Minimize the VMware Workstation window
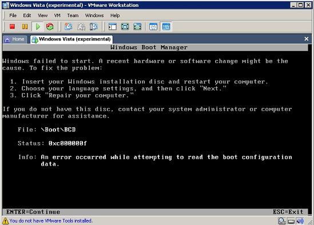The height and width of the screenshot is (225, 314). tap(293, 5)
